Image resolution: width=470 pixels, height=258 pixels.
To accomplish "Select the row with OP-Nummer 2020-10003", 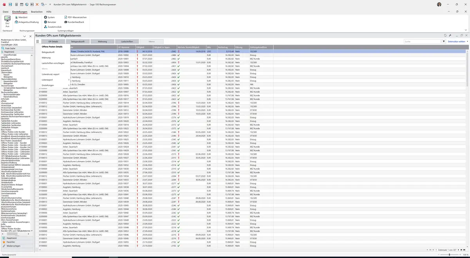I will coord(253,62).
